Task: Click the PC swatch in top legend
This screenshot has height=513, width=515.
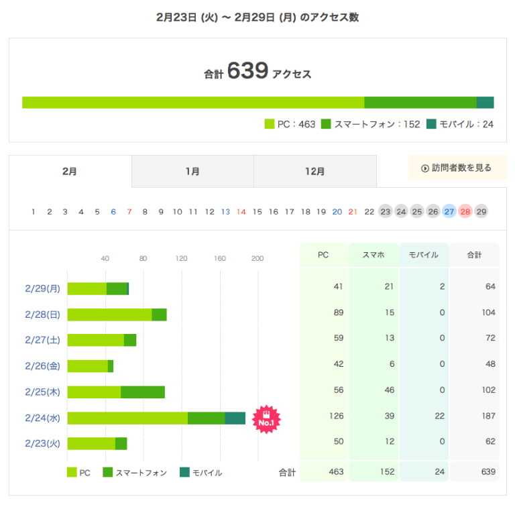Action: (270, 124)
